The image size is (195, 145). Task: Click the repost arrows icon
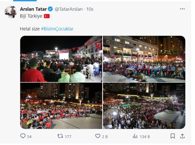tap(60, 136)
